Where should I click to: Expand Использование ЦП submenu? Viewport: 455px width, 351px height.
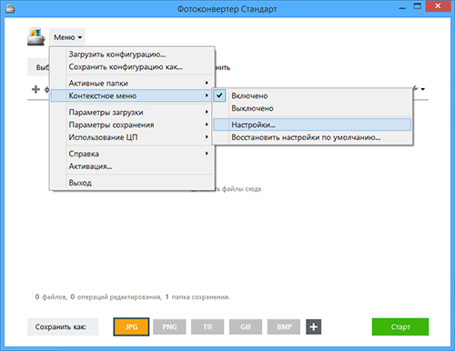point(132,137)
